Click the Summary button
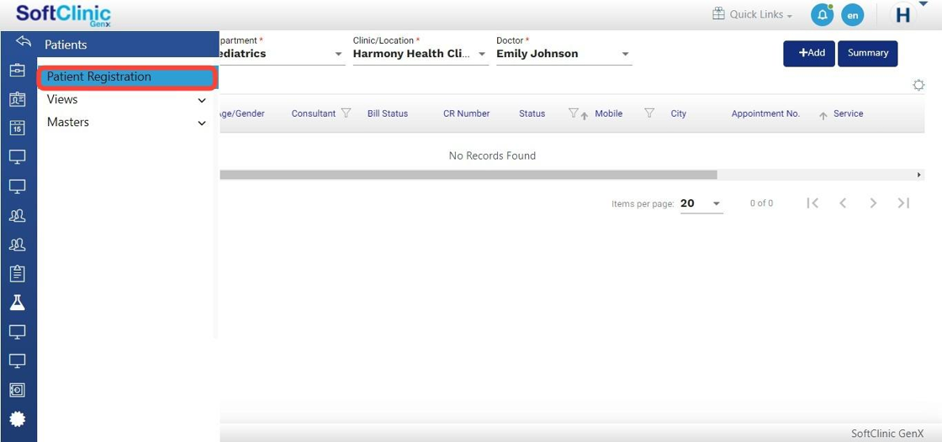942x442 pixels. [867, 54]
